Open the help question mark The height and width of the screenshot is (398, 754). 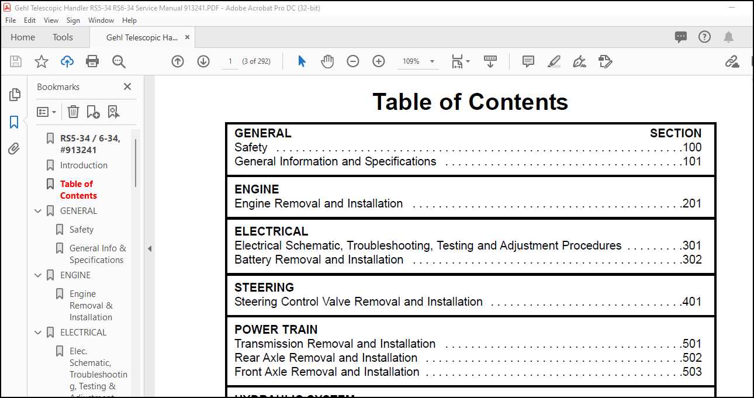point(705,37)
